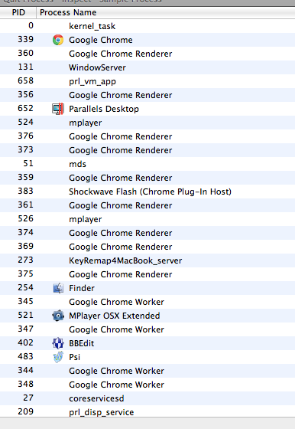Select Google Chrome Worker with PID 344
295x429 pixels.
[147, 371]
